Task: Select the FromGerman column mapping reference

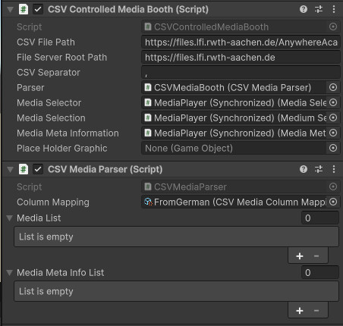Action: 234,202
